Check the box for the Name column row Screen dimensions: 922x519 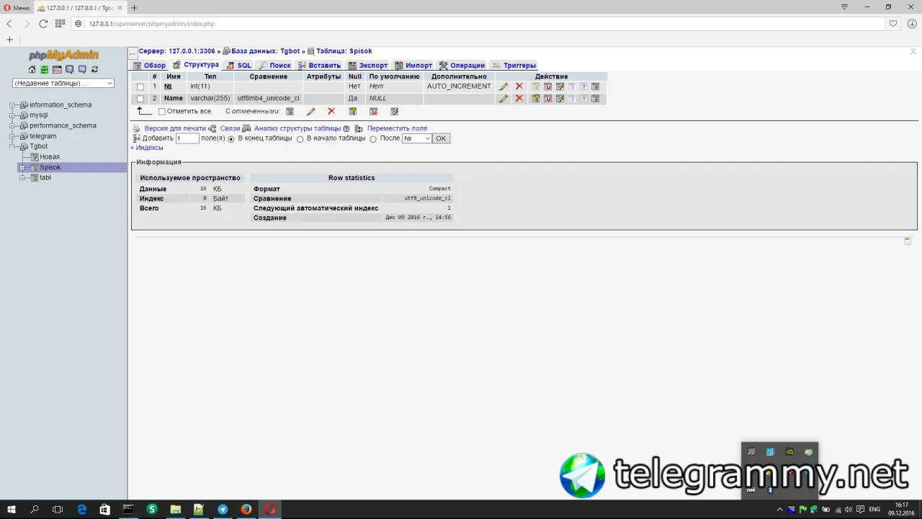140,99
